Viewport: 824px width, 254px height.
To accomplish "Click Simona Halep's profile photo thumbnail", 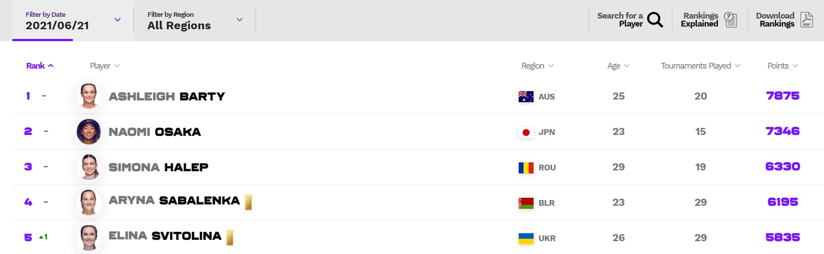I will 89,167.
